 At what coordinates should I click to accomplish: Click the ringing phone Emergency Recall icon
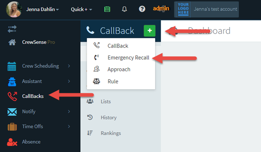(96, 57)
